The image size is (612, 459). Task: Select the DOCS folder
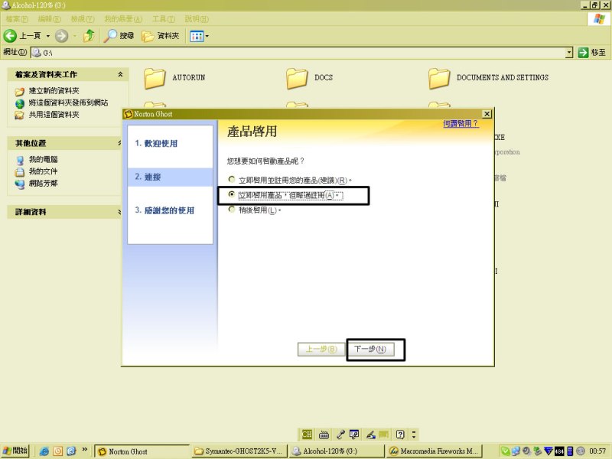pyautogui.click(x=310, y=78)
